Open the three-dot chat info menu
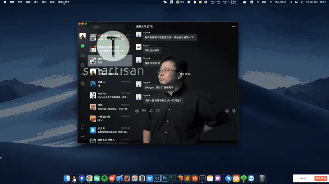The image size is (329, 184). coord(234,26)
